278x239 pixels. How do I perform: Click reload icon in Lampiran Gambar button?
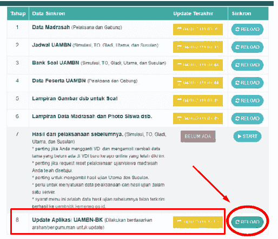237,100
